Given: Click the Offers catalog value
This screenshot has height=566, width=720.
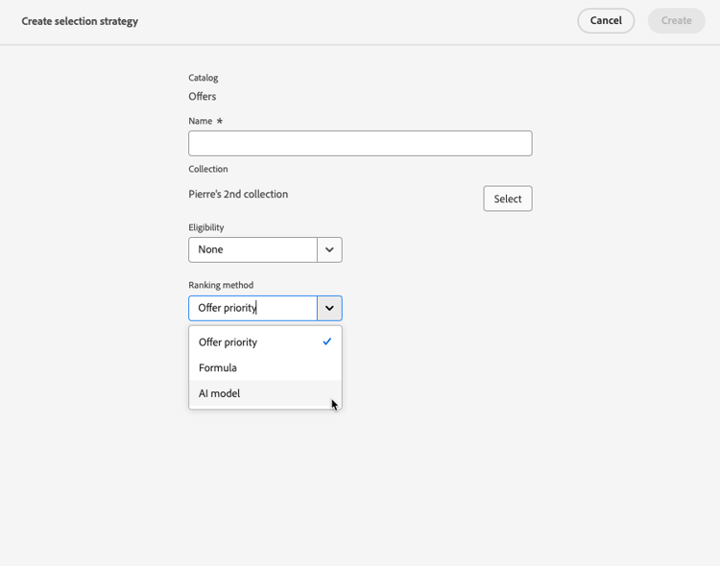Looking at the screenshot, I should 203,96.
